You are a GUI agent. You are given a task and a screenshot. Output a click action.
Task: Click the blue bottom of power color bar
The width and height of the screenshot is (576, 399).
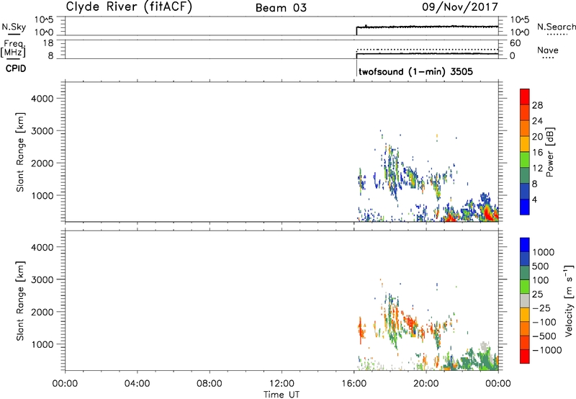point(525,207)
